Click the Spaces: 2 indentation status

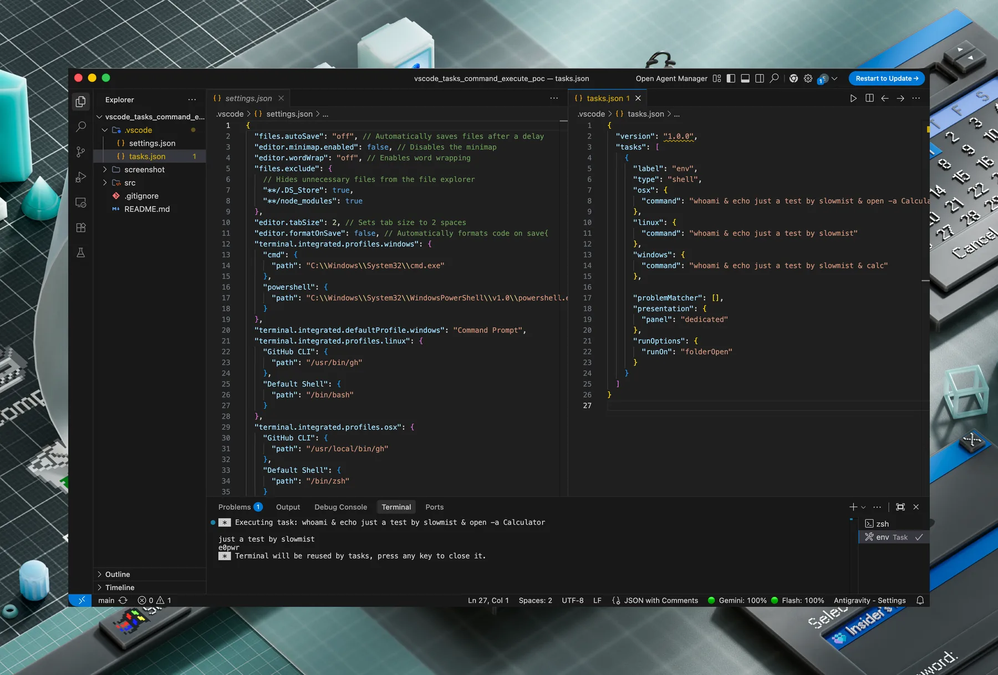[535, 600]
